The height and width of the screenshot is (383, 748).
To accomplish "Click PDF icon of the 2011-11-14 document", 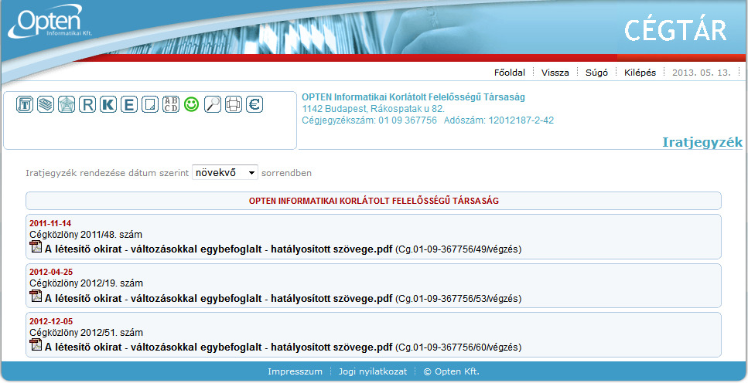I will (x=36, y=247).
